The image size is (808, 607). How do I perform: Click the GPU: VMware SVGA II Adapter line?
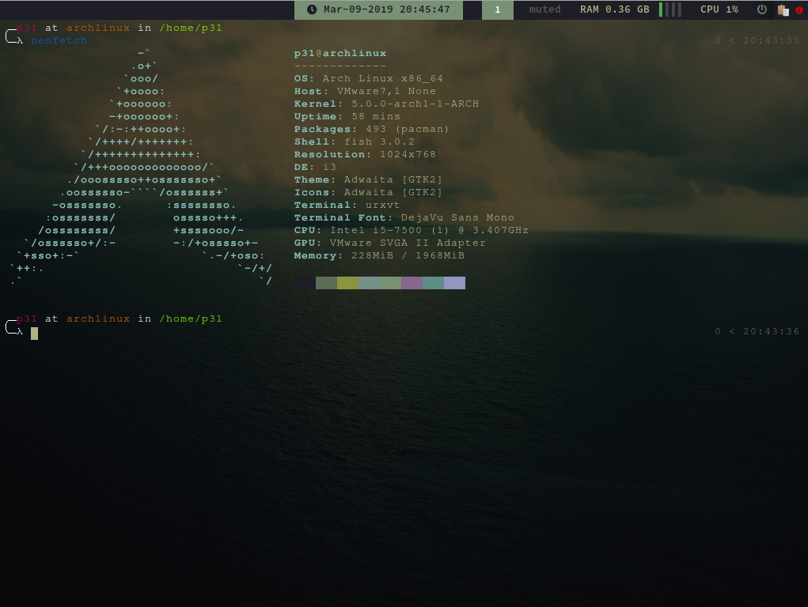click(389, 243)
